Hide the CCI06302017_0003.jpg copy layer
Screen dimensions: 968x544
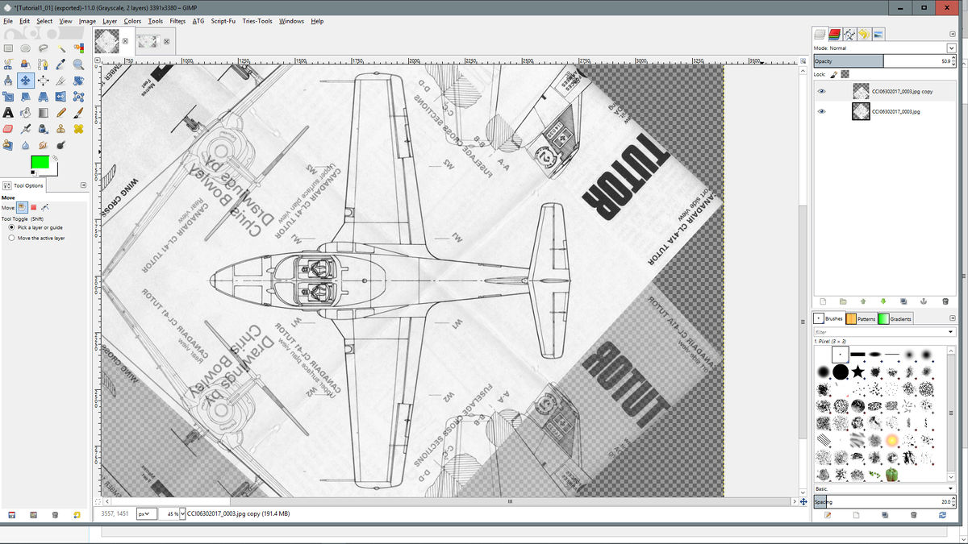coord(821,90)
